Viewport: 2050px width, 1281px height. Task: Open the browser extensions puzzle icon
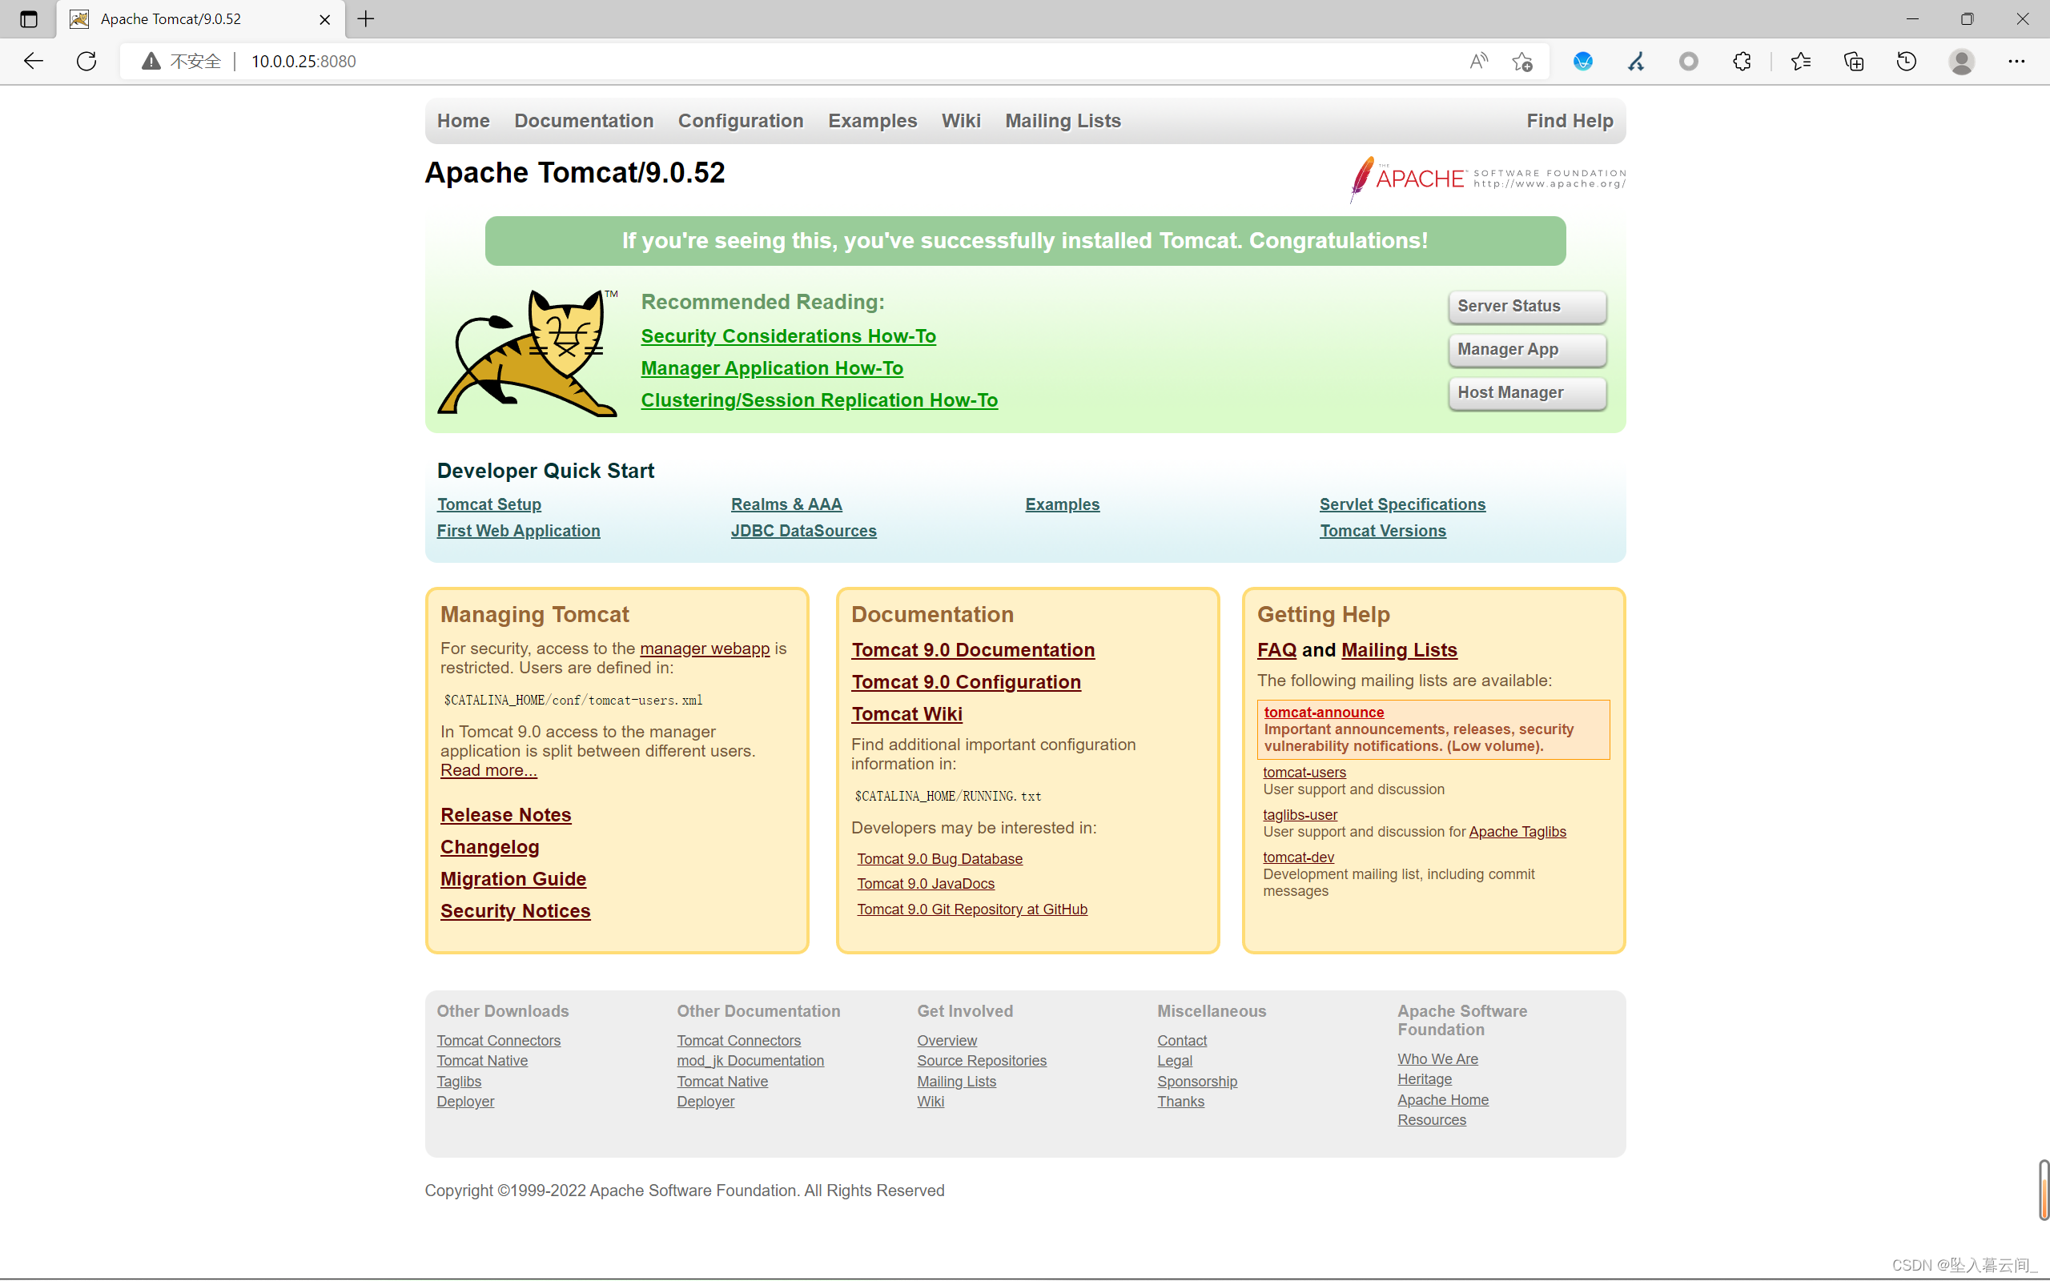[x=1742, y=61]
